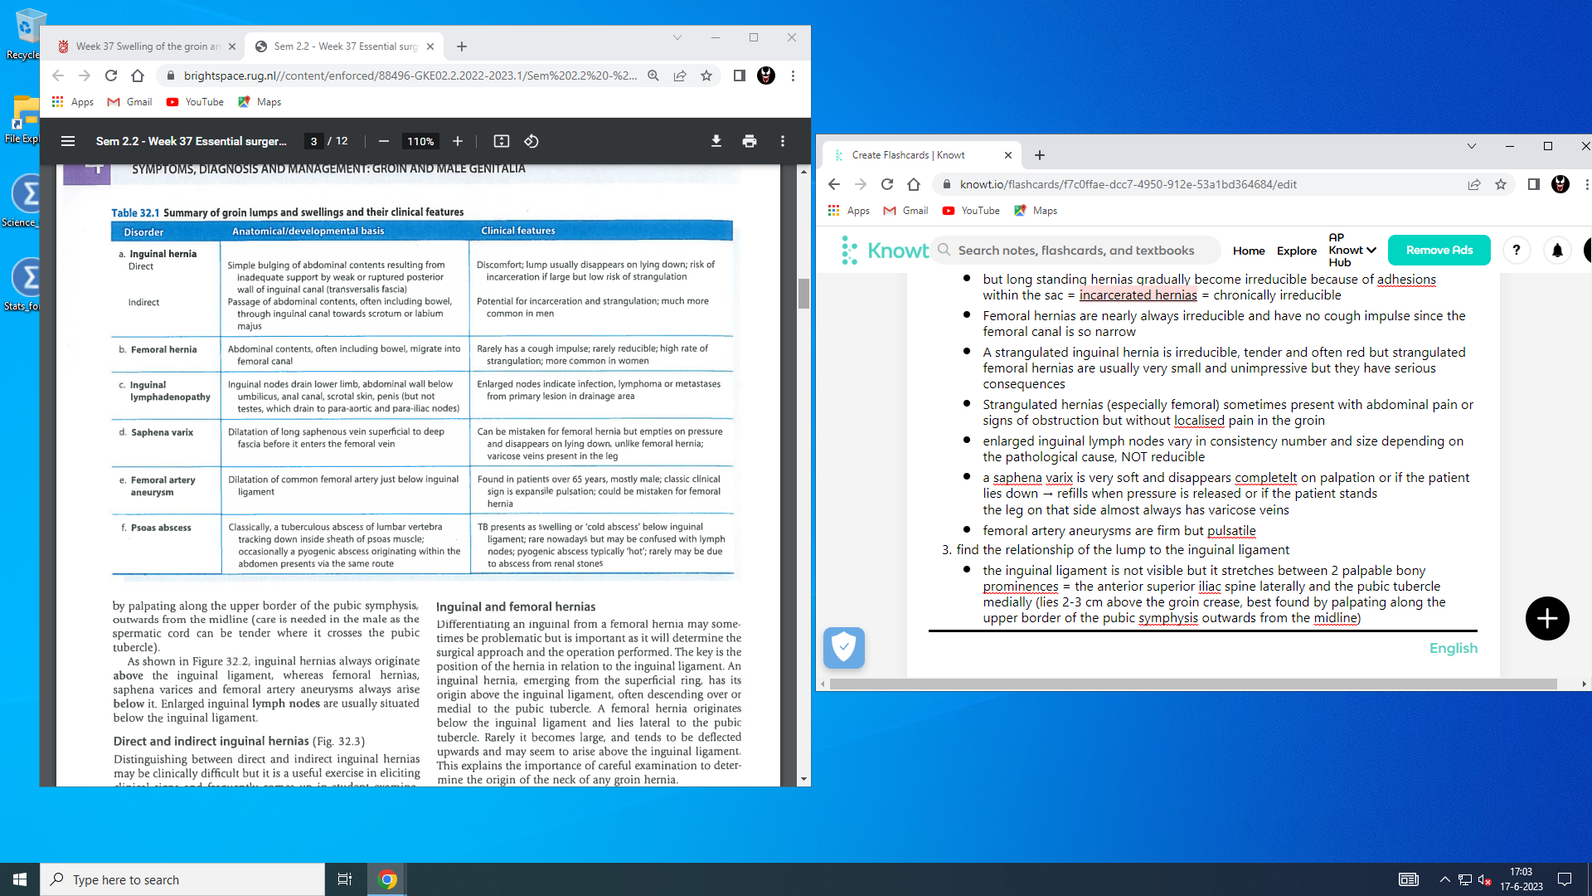Change the flashcard language from English
Screen dimensions: 1592x896
point(1454,648)
